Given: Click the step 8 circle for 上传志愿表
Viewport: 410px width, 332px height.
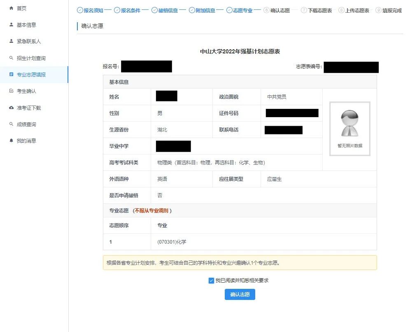Looking at the screenshot, I should (341, 10).
